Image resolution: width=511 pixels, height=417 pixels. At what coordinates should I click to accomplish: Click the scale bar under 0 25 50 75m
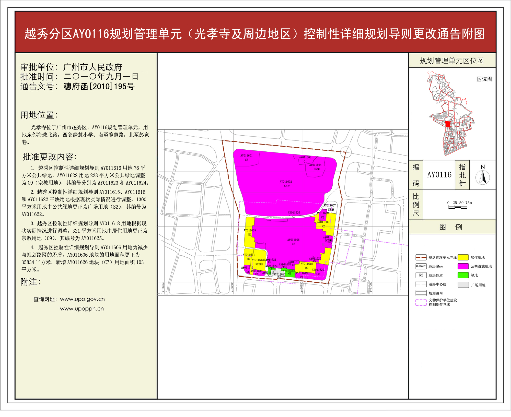[458, 208]
